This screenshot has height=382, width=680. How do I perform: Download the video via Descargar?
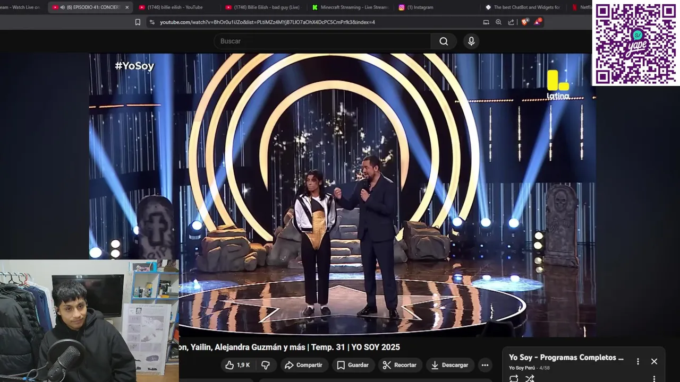coord(449,365)
